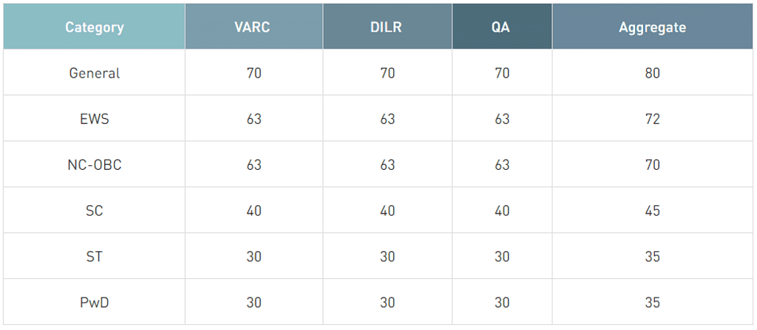Click the Aggregate column header
The image size is (757, 330).
[x=652, y=28]
